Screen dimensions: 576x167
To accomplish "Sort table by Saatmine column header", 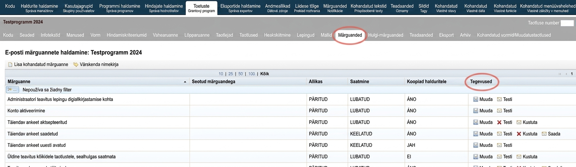I will 360,82.
